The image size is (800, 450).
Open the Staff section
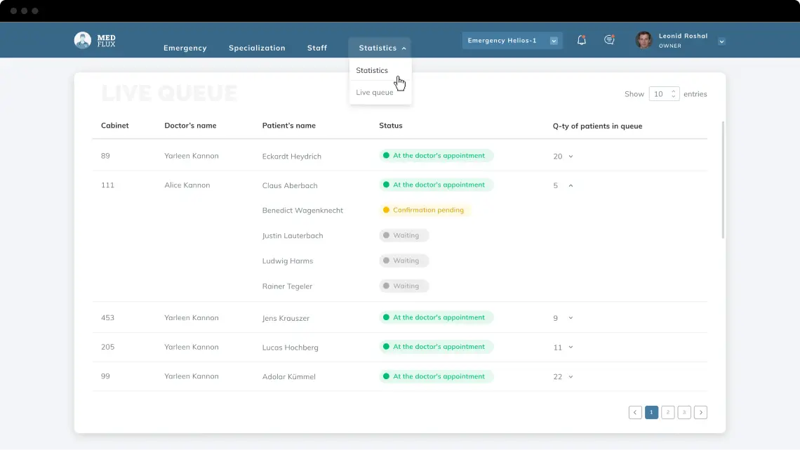[316, 48]
